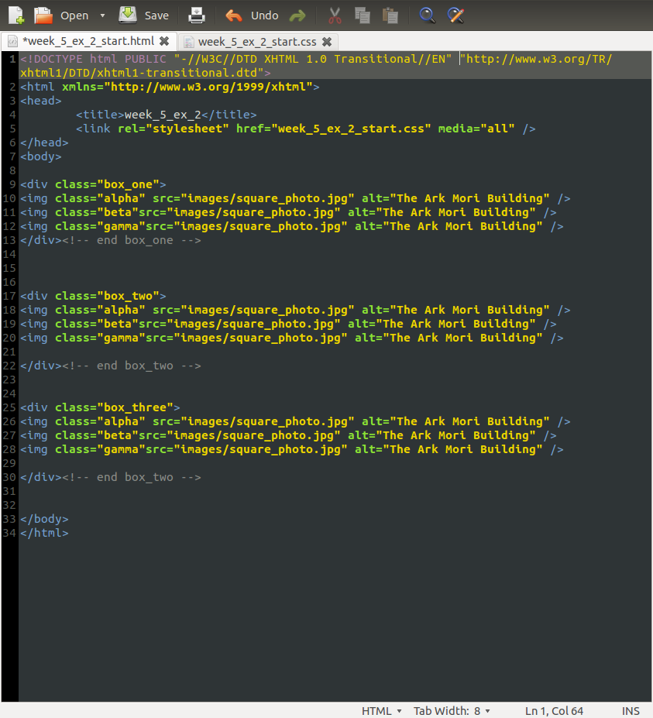653x718 pixels.
Task: Expand the Tab Width selector
Action: click(x=452, y=710)
